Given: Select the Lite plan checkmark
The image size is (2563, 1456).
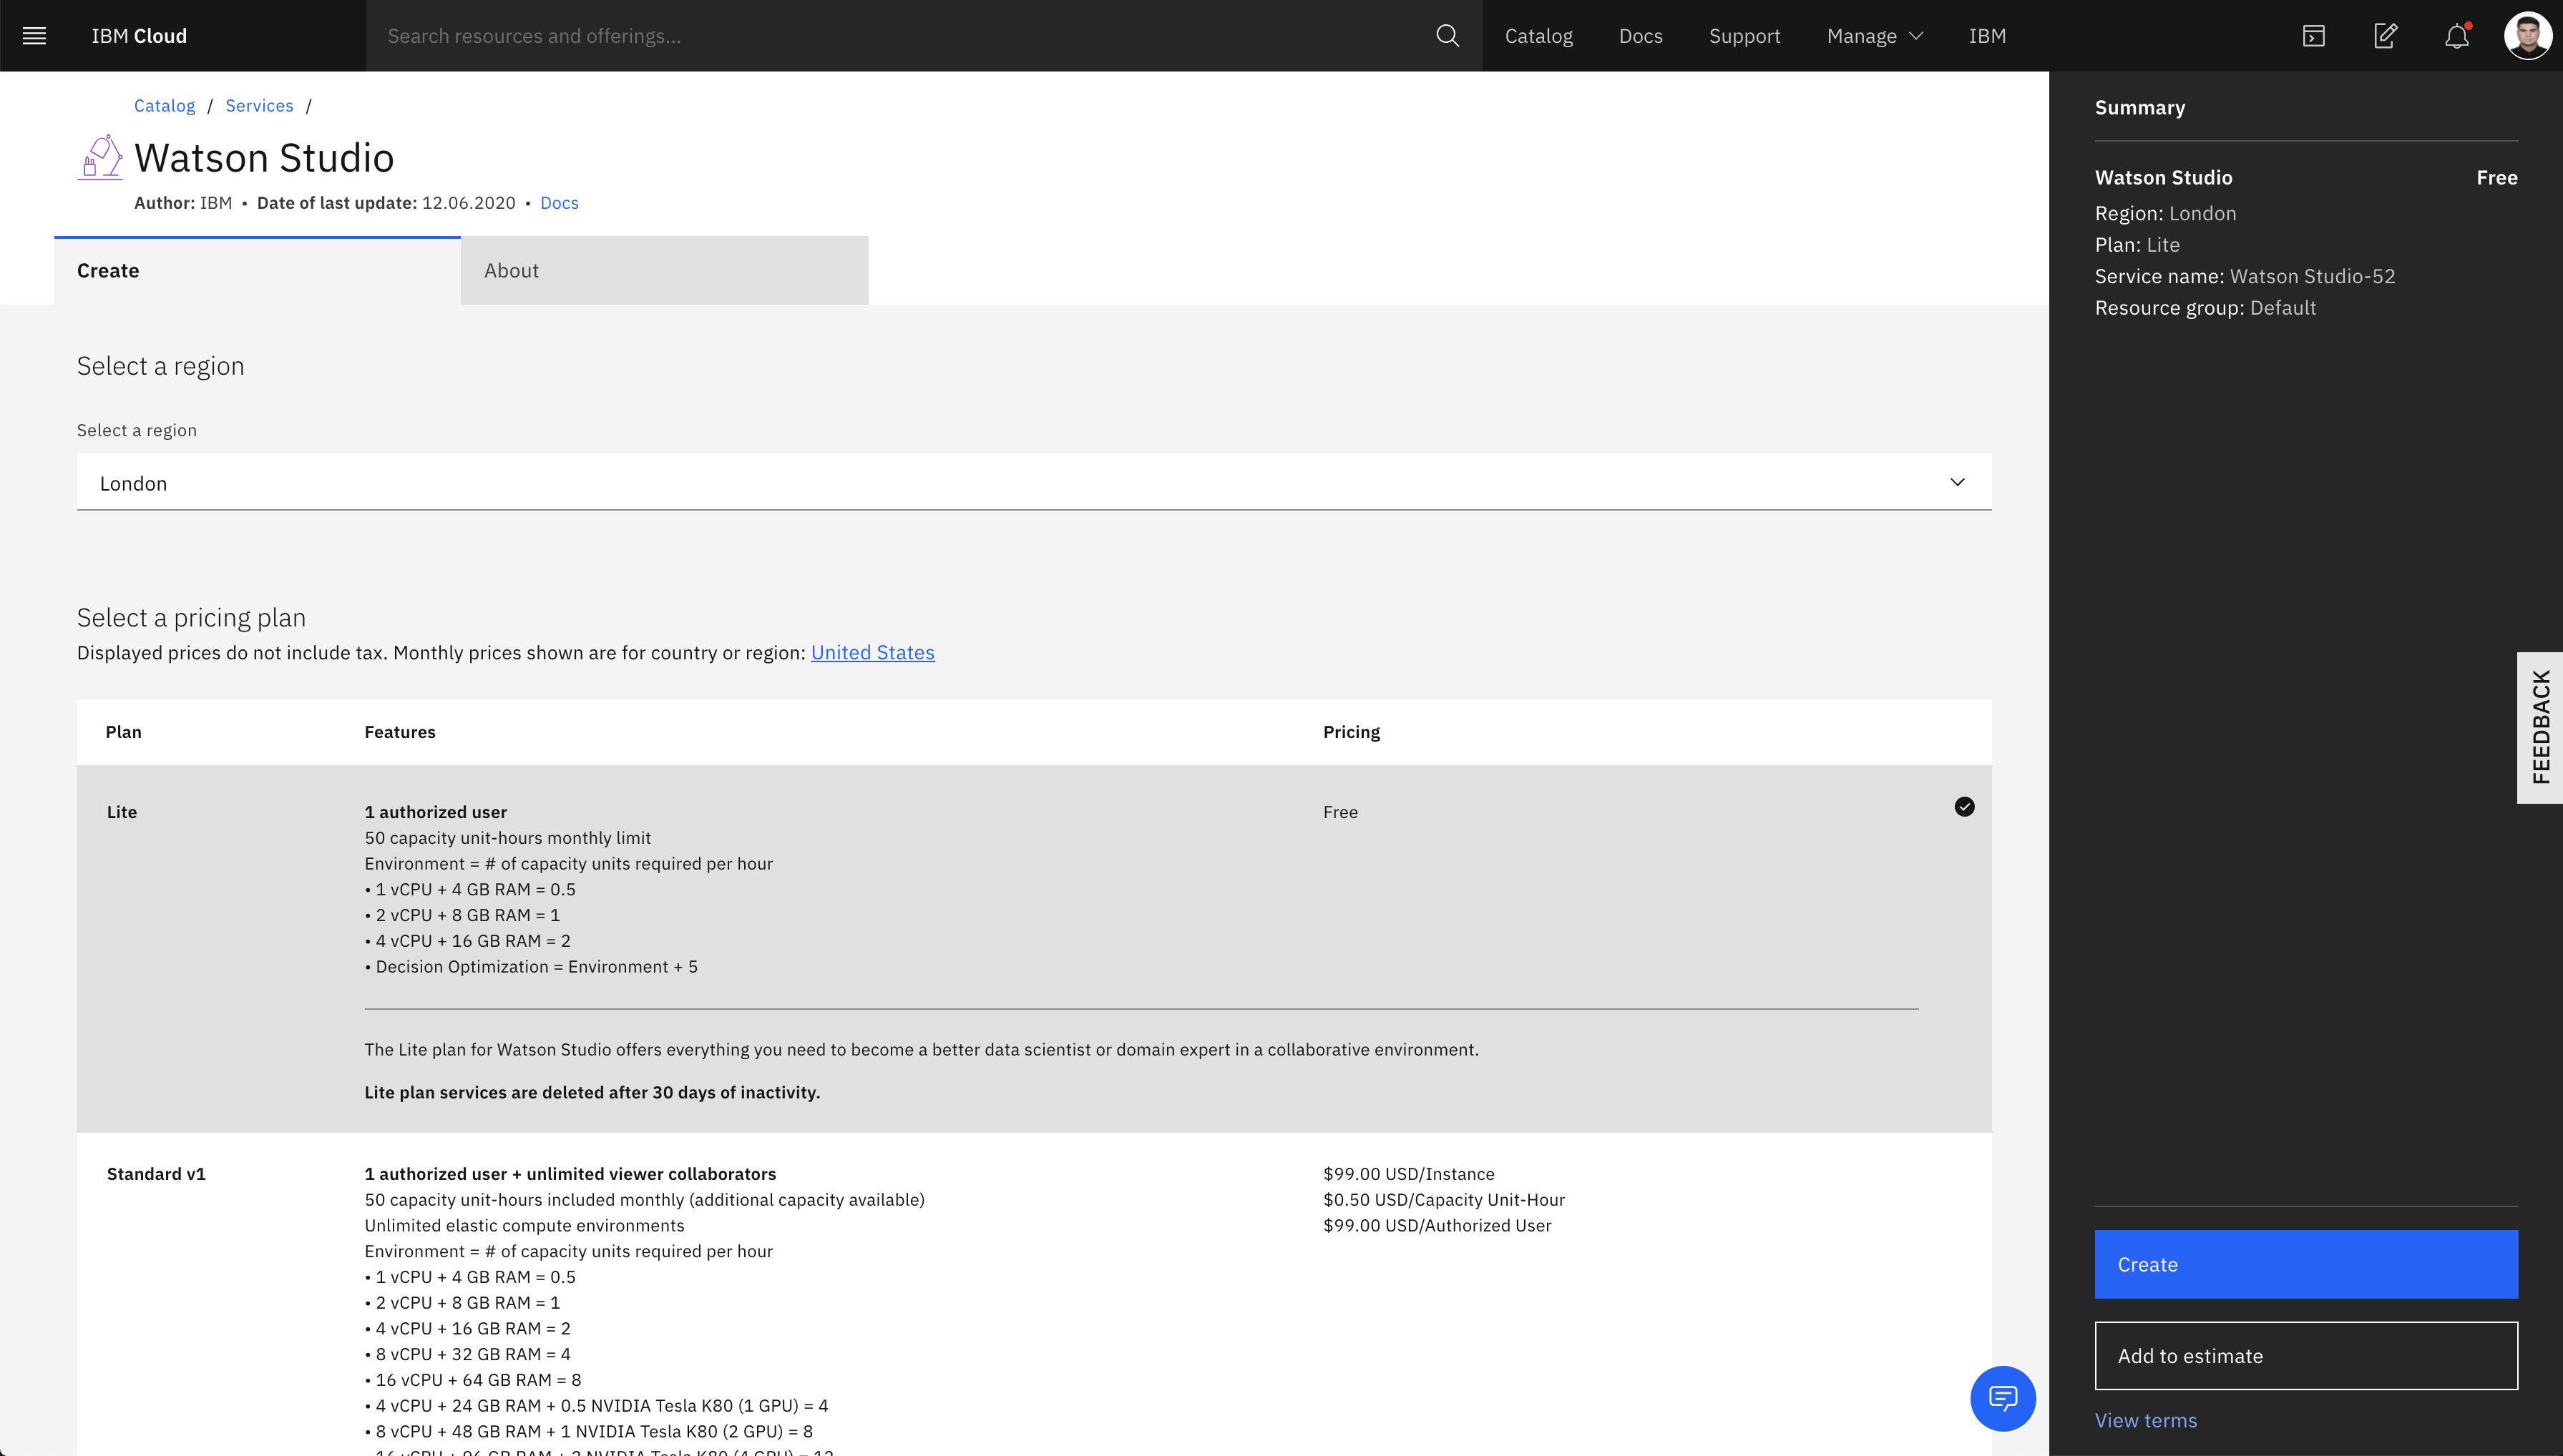Looking at the screenshot, I should pyautogui.click(x=1964, y=807).
